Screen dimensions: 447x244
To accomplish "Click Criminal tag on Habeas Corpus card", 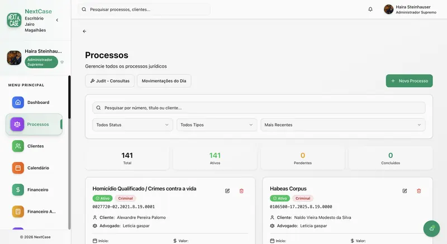I will coord(303,198).
